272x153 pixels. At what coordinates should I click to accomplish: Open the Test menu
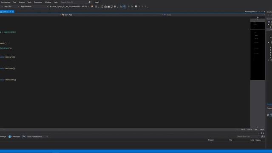(14, 2)
